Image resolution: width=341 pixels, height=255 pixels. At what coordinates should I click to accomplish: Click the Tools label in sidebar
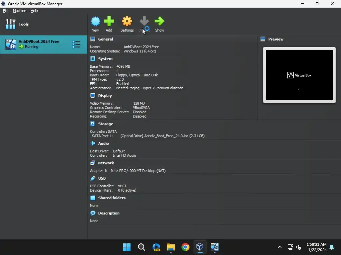[x=24, y=24]
